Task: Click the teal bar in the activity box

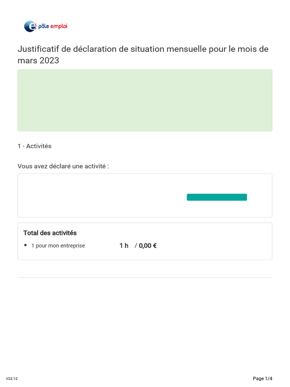Action: point(217,197)
